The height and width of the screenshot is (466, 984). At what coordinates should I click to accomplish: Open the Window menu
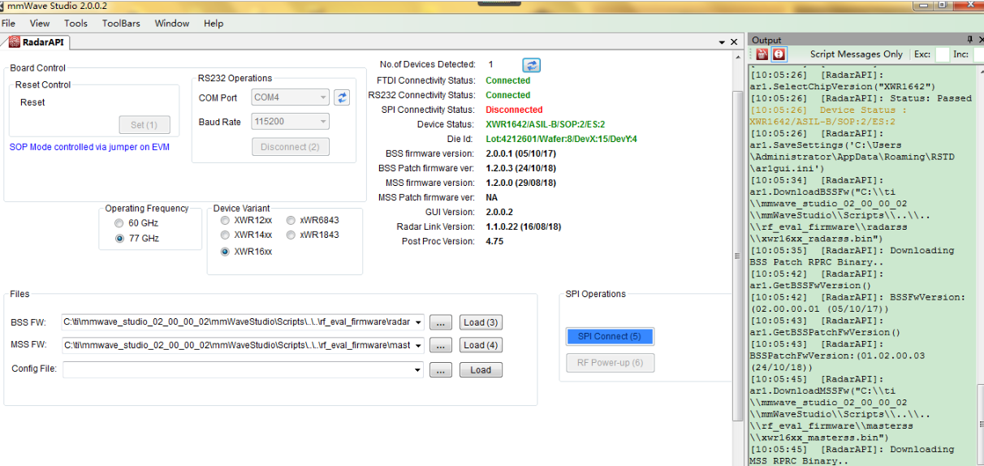tap(172, 24)
